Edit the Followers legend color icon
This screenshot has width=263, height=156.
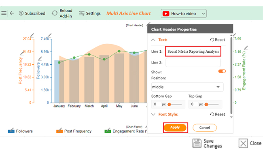click(11, 130)
